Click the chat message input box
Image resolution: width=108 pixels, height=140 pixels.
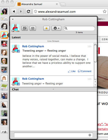click(x=53, y=135)
